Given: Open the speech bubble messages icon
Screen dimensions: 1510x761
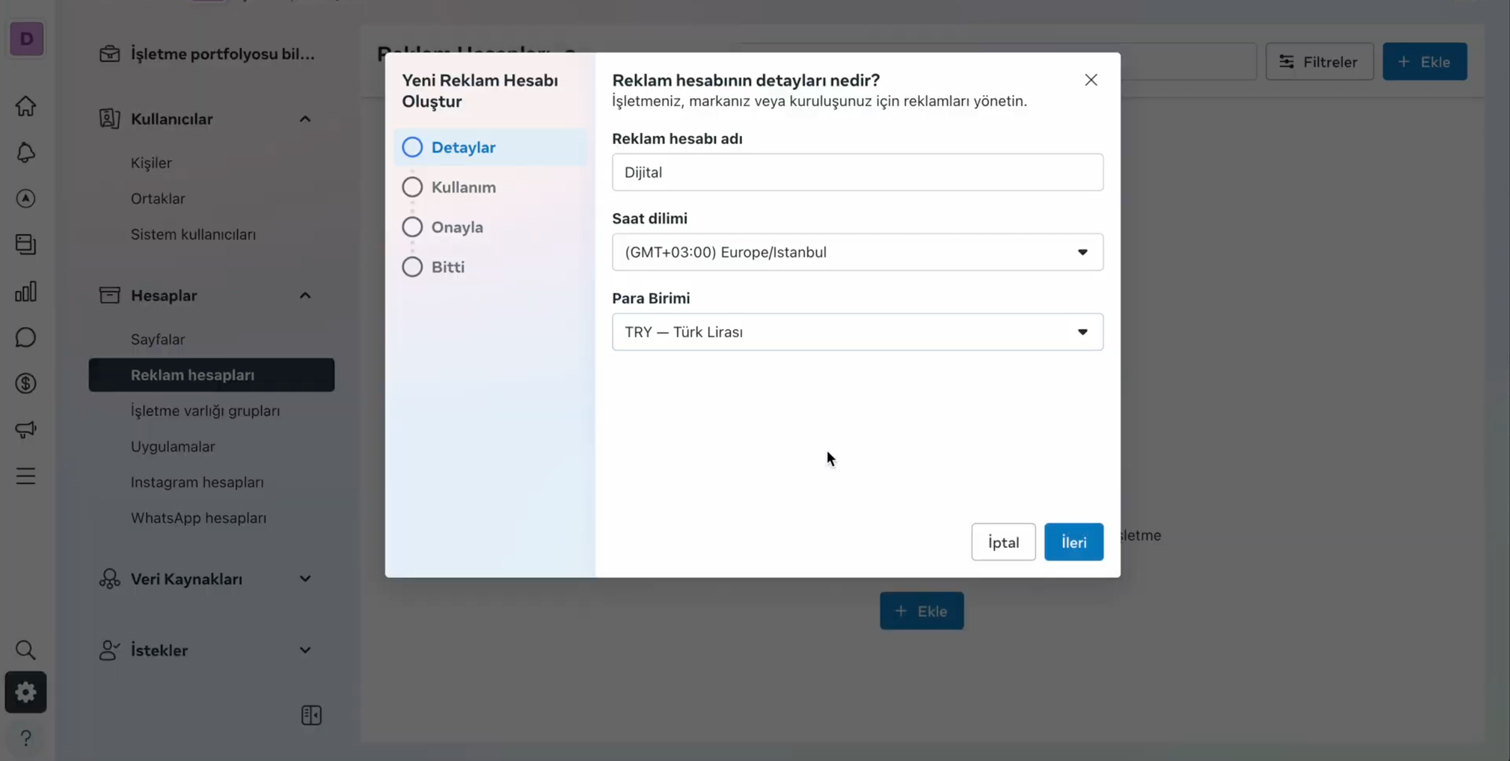Looking at the screenshot, I should 26,338.
